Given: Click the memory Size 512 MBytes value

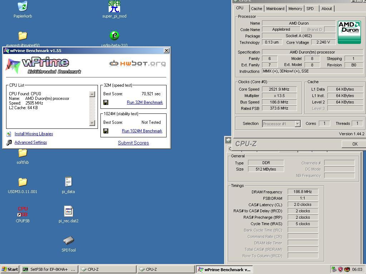Looking at the screenshot, I should coord(266,169).
